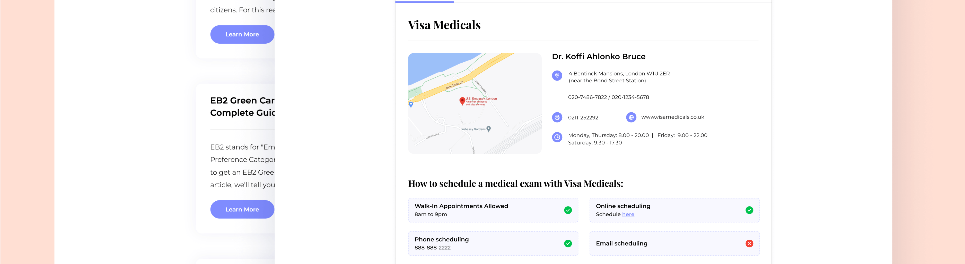Click the Embassy Gardens map pin
Viewport: 965px width, 264px height.
(x=488, y=129)
